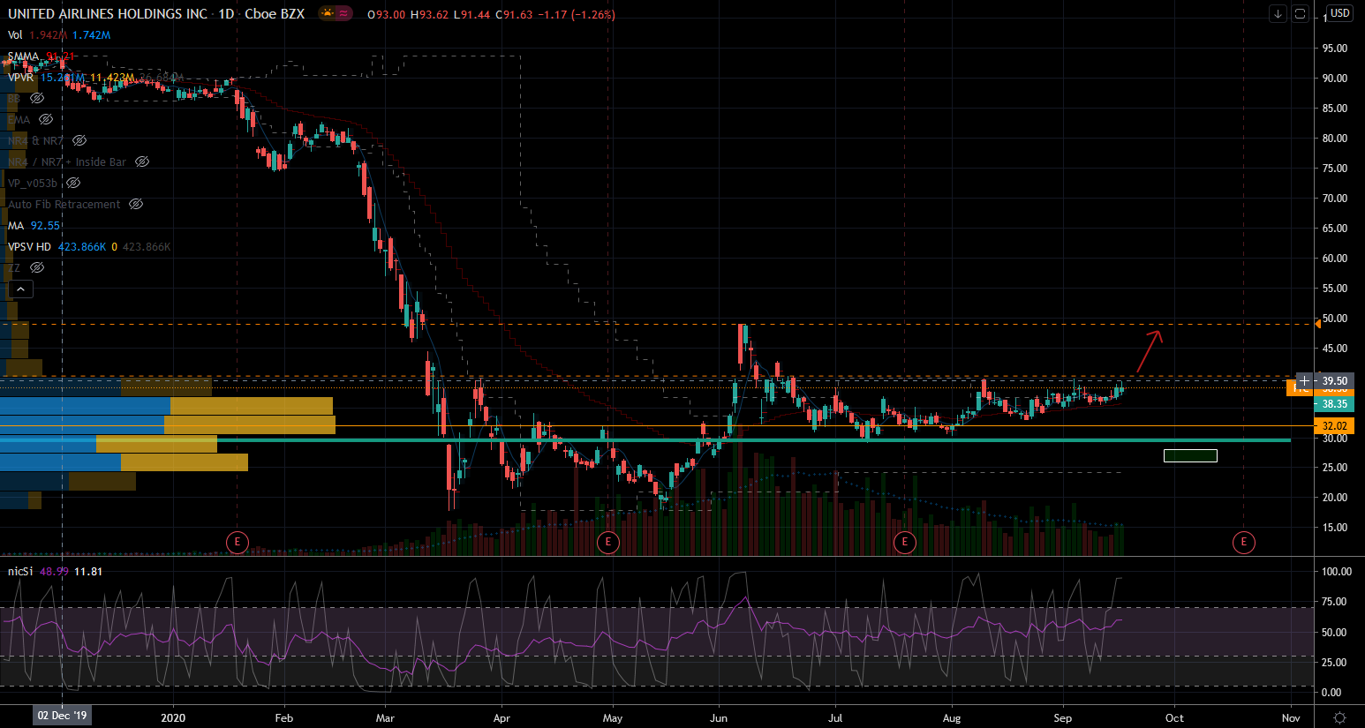Click the MA value 92.55
Screen dimensions: 1365x728
point(45,226)
